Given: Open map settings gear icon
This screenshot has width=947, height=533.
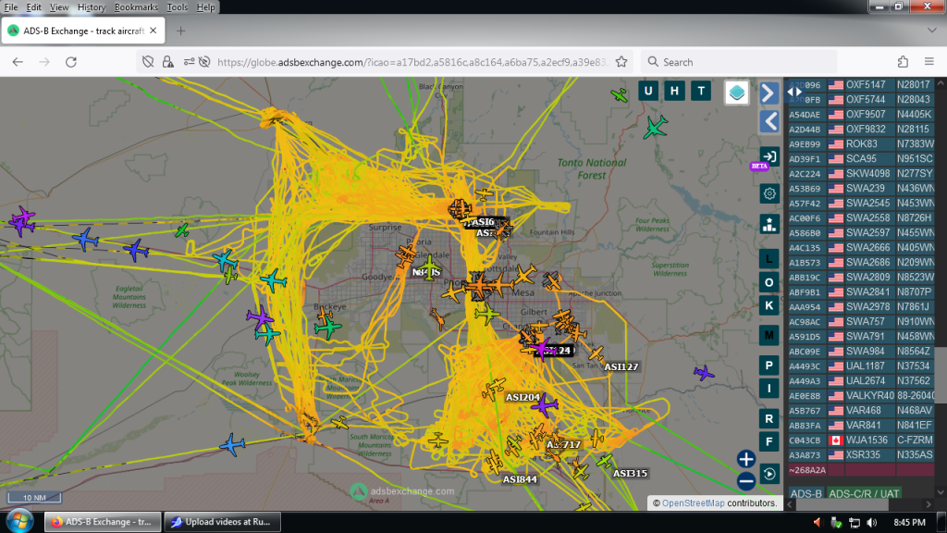Looking at the screenshot, I should tap(769, 194).
